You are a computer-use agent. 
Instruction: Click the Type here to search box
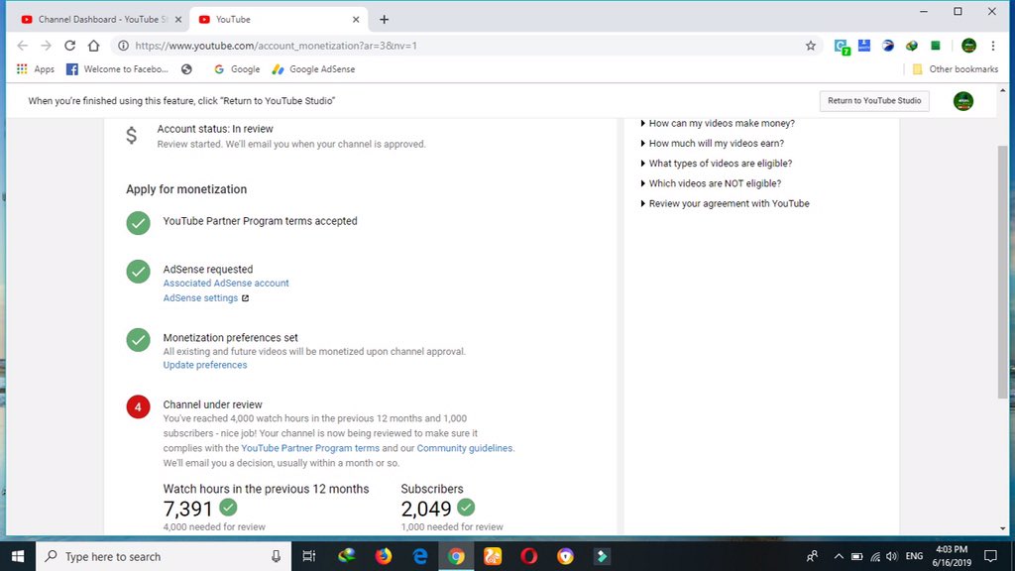pyautogui.click(x=164, y=556)
